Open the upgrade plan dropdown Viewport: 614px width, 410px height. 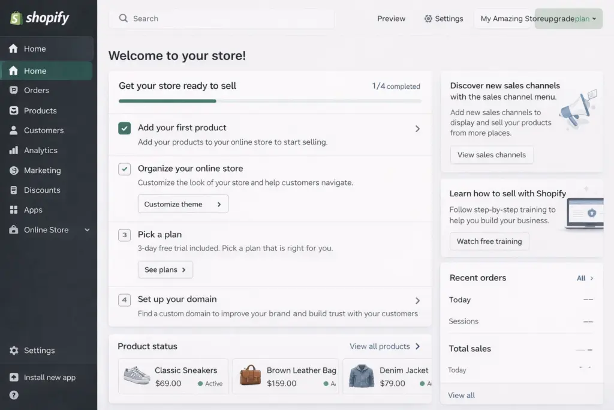568,19
